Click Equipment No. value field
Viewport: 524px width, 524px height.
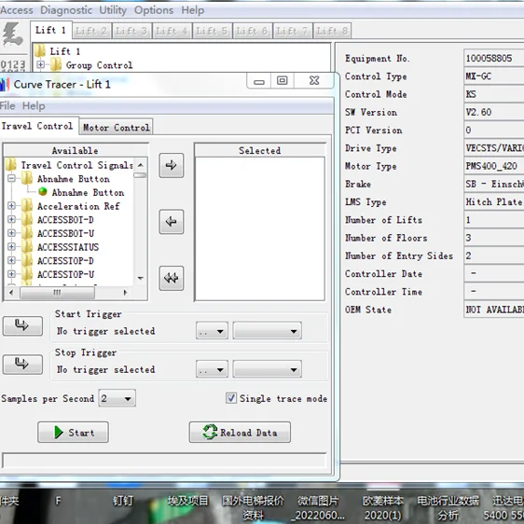click(x=494, y=58)
